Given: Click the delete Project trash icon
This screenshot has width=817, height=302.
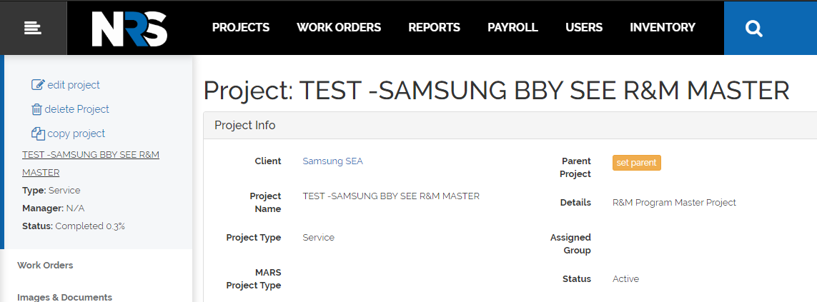Looking at the screenshot, I should (x=37, y=109).
